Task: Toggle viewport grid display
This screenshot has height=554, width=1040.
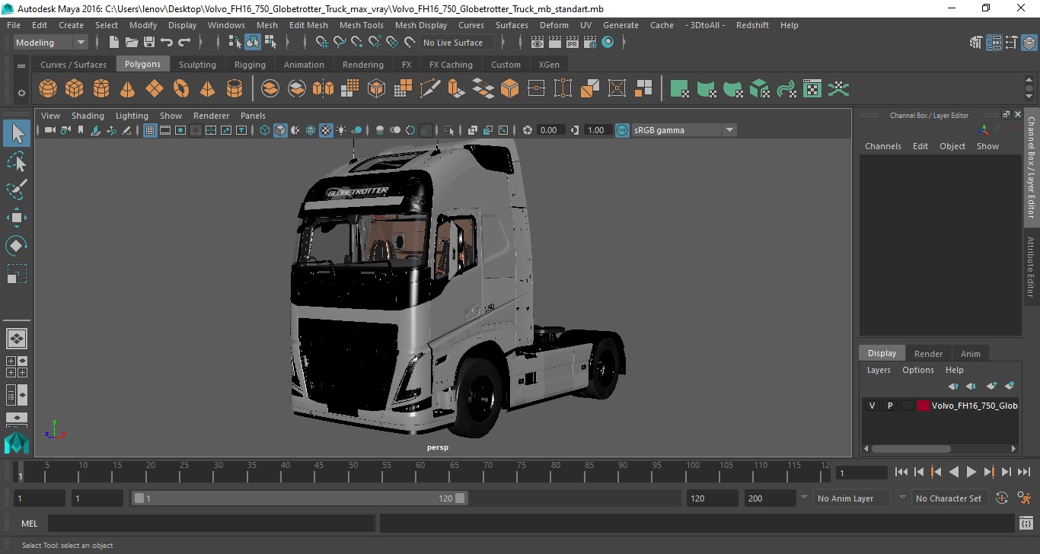Action: (150, 130)
